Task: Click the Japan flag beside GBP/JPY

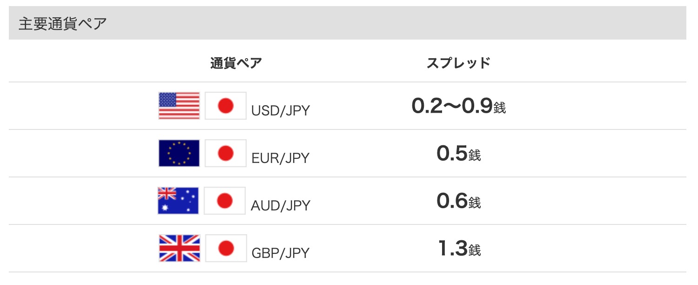Action: (226, 248)
